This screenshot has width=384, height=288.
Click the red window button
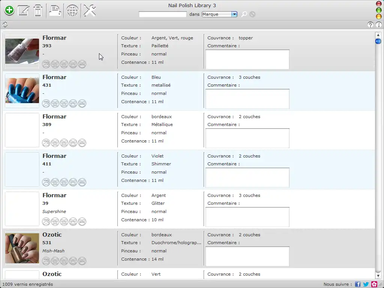(379, 4)
